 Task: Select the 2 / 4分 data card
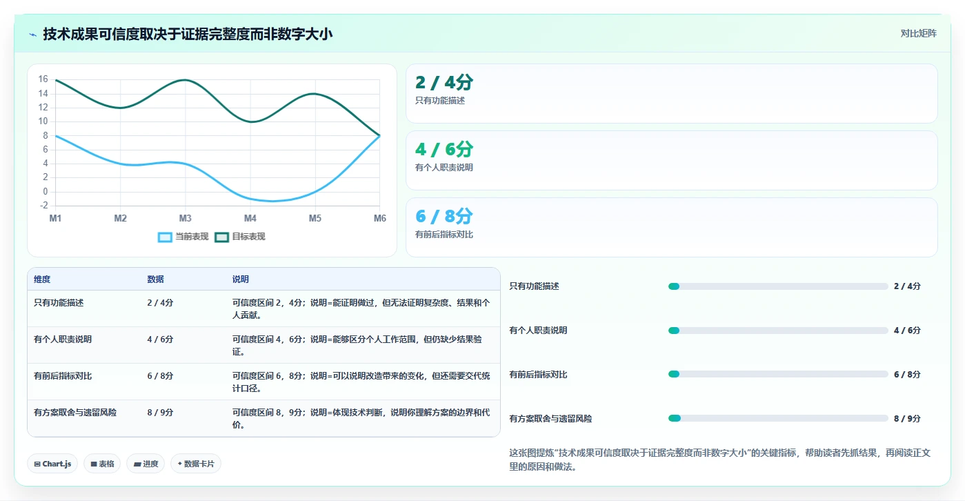click(x=672, y=94)
